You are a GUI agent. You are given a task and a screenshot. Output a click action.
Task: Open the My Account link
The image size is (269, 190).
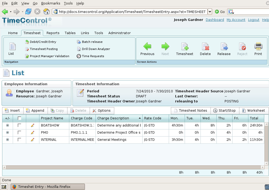click(x=236, y=20)
